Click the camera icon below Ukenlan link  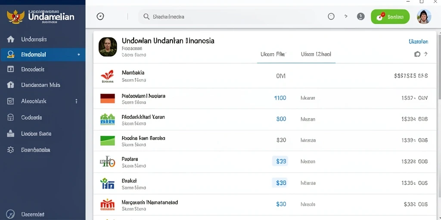pyautogui.click(x=417, y=54)
